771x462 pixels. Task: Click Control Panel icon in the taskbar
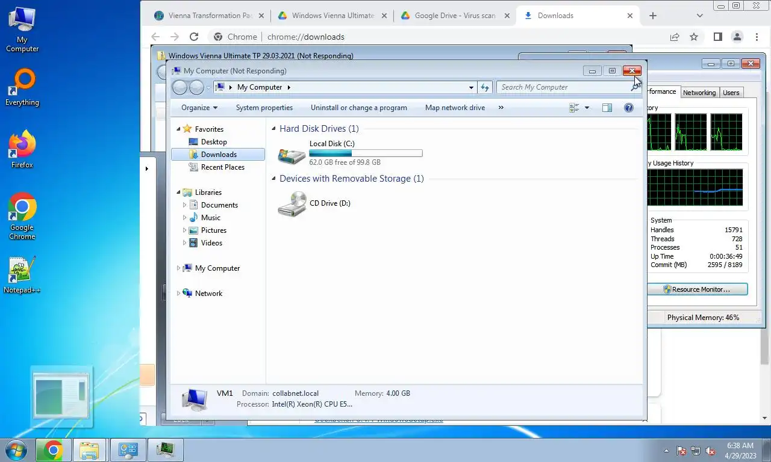click(128, 450)
